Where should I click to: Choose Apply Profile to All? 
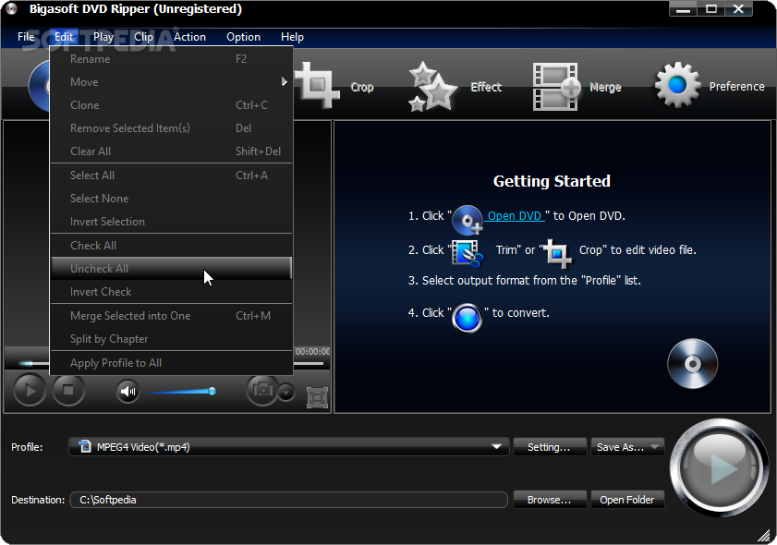pyautogui.click(x=171, y=363)
